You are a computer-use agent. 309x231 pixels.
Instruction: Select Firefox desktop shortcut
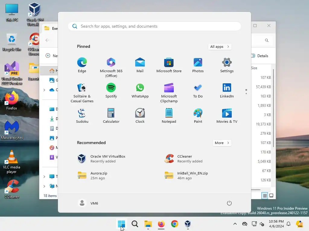(x=12, y=100)
